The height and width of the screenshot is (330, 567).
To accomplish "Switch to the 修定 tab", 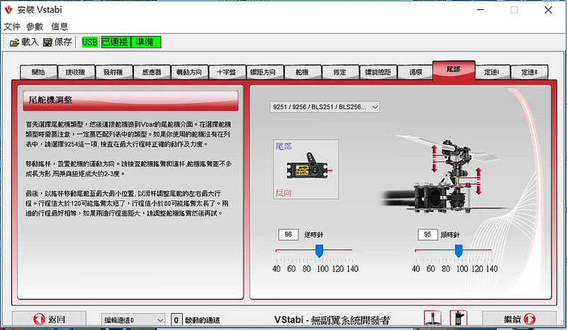I will [x=340, y=72].
